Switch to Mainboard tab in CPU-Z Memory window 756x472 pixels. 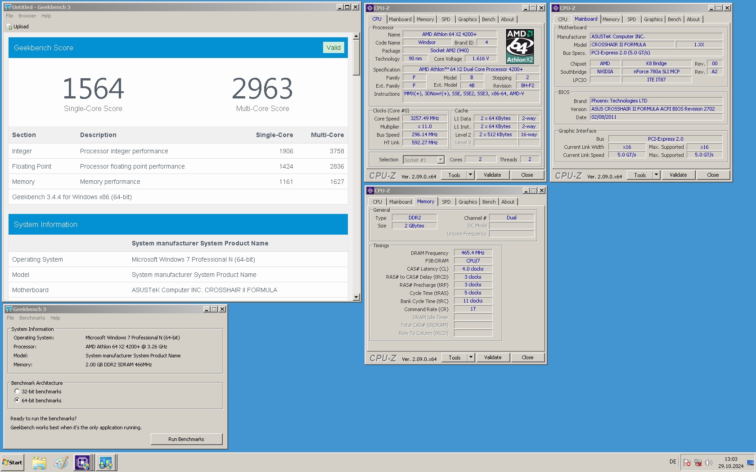[400, 202]
